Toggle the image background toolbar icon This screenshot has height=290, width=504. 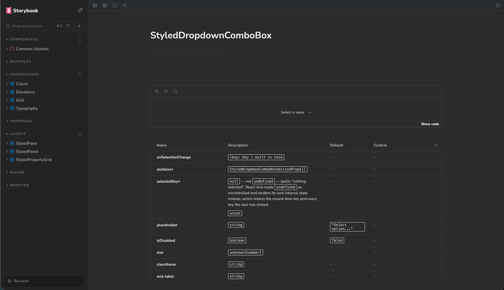coord(95,6)
